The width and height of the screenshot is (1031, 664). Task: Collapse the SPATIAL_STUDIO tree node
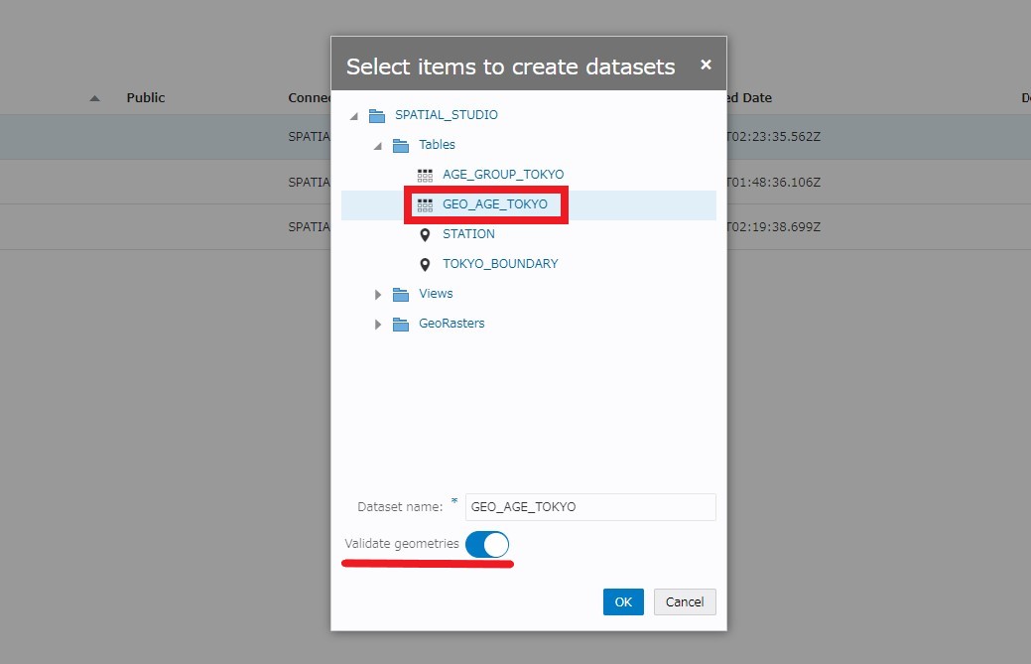[354, 116]
